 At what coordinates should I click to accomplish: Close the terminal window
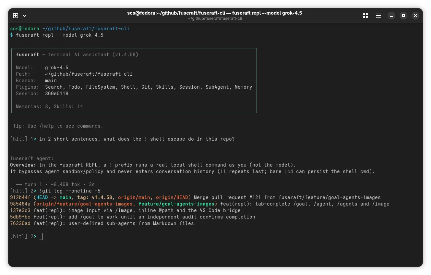415,16
